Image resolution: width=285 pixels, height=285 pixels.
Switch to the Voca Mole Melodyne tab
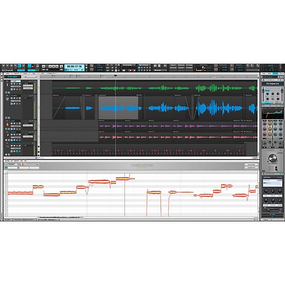(x=47, y=220)
